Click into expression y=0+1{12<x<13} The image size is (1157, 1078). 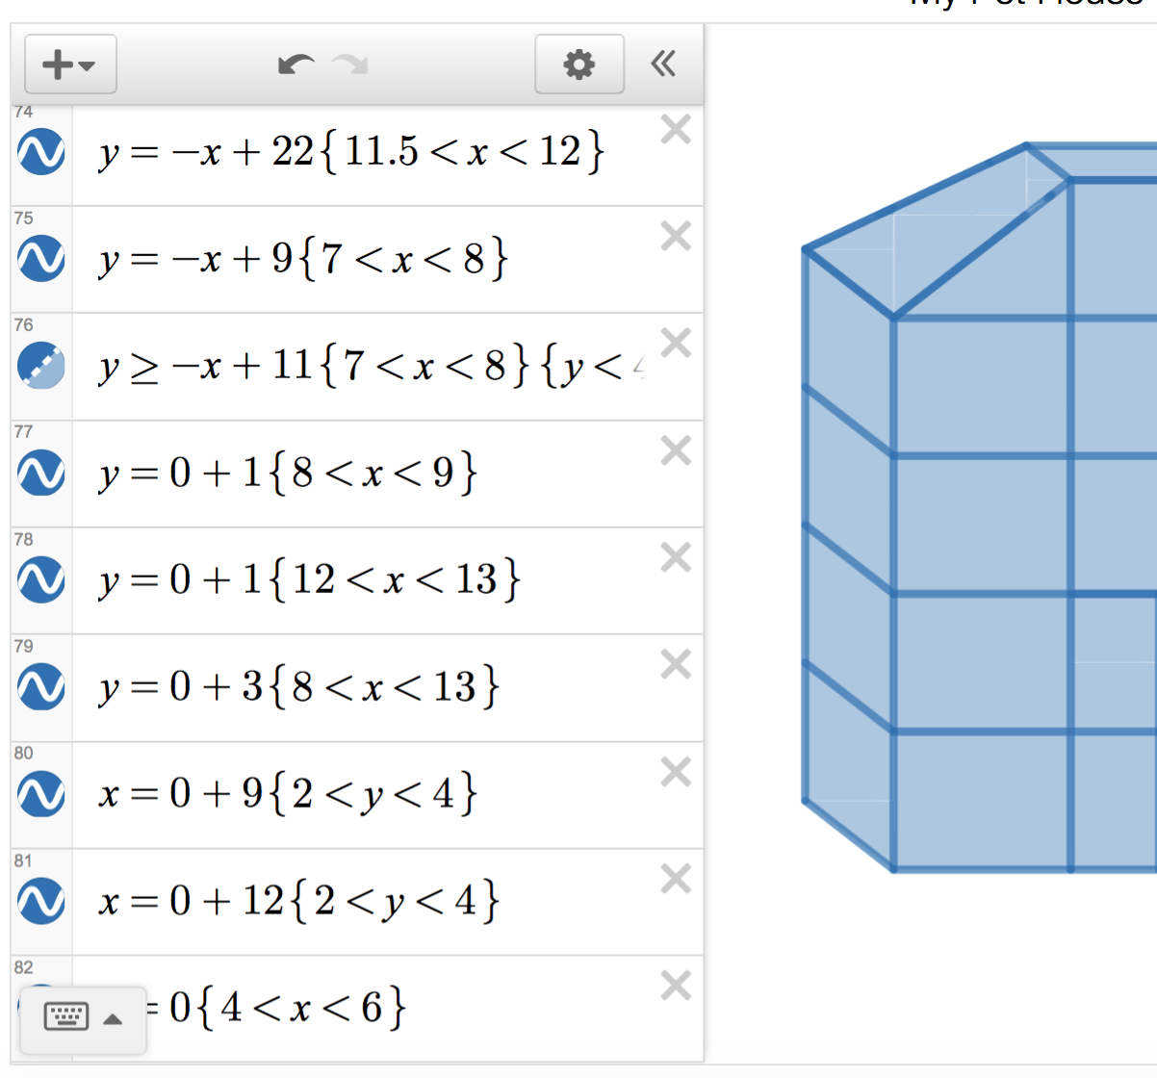coord(308,580)
